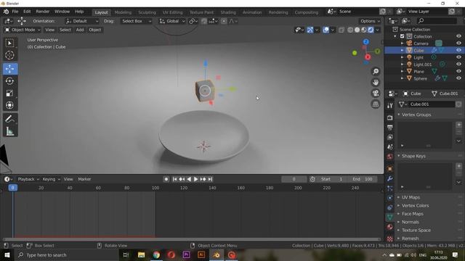465x261 pixels.
Task: Open the viewport Add menu
Action: click(x=80, y=30)
